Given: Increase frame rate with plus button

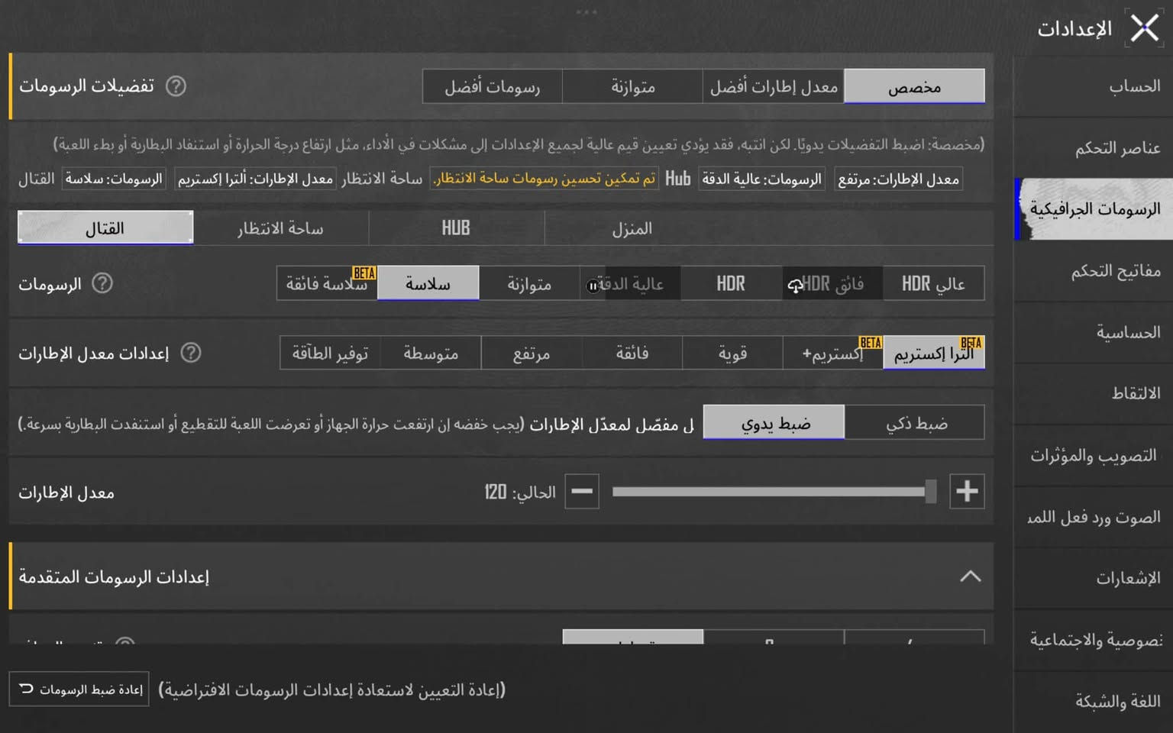Looking at the screenshot, I should [x=967, y=491].
